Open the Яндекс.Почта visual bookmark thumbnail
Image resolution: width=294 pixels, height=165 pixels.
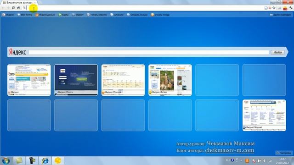pyautogui.click(x=76, y=80)
